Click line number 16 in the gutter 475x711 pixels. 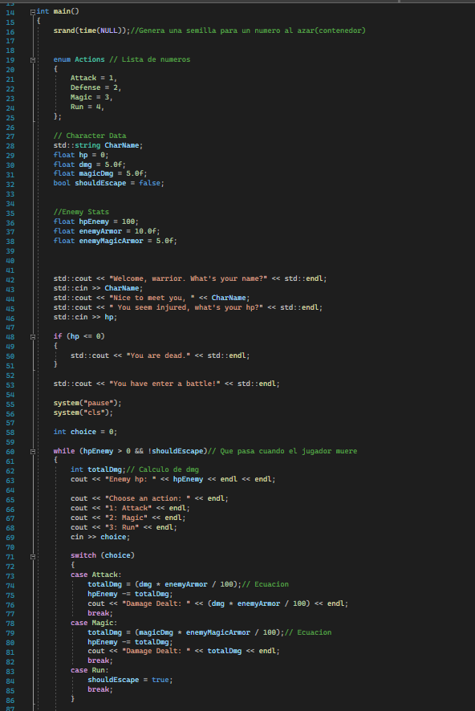tap(10, 32)
